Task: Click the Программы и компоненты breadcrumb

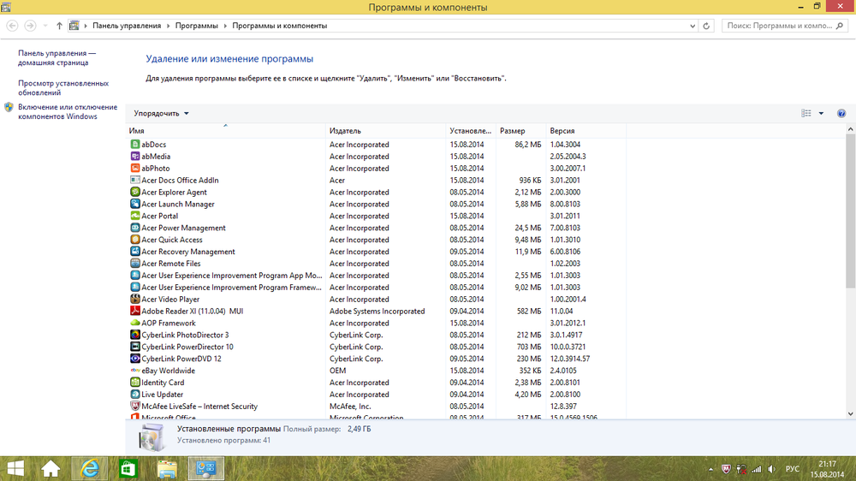Action: (x=280, y=26)
